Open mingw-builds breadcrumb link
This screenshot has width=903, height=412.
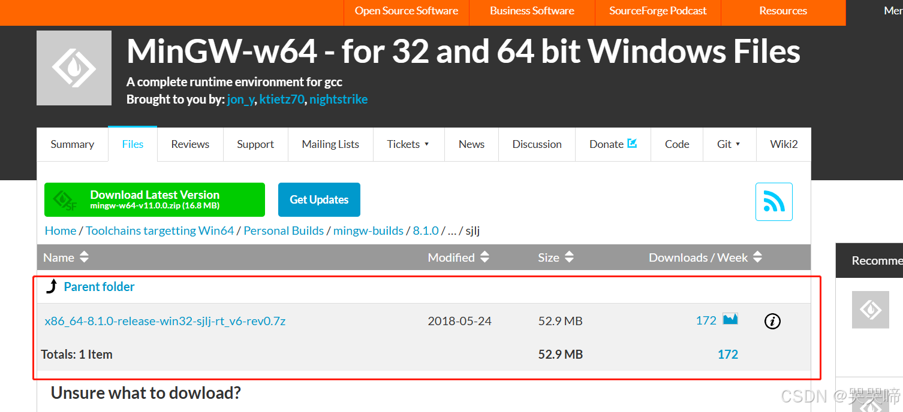[x=368, y=231]
